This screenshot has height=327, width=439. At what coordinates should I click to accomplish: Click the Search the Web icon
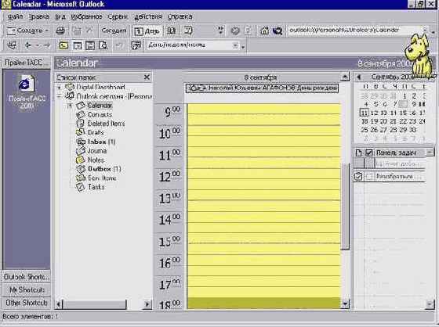(x=278, y=31)
